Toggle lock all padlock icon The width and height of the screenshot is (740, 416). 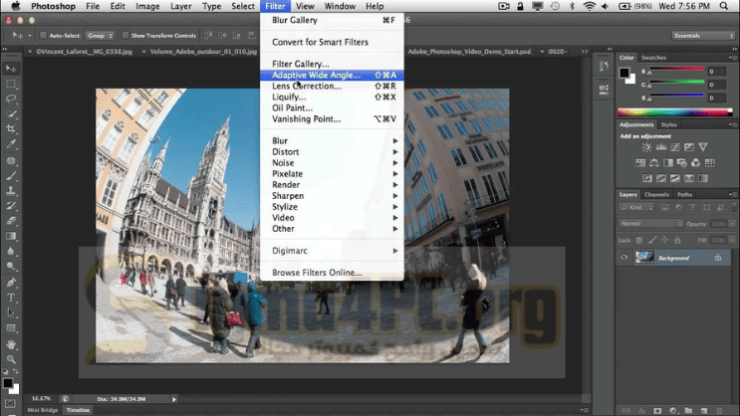point(677,240)
